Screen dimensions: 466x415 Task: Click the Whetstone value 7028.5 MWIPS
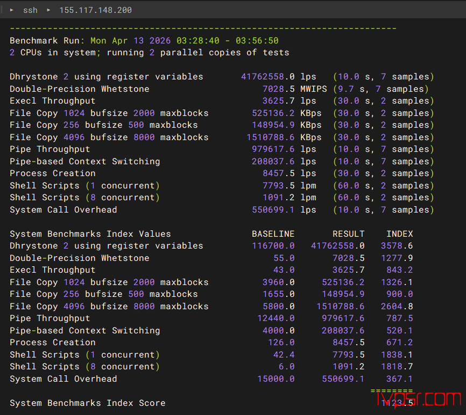point(294,89)
